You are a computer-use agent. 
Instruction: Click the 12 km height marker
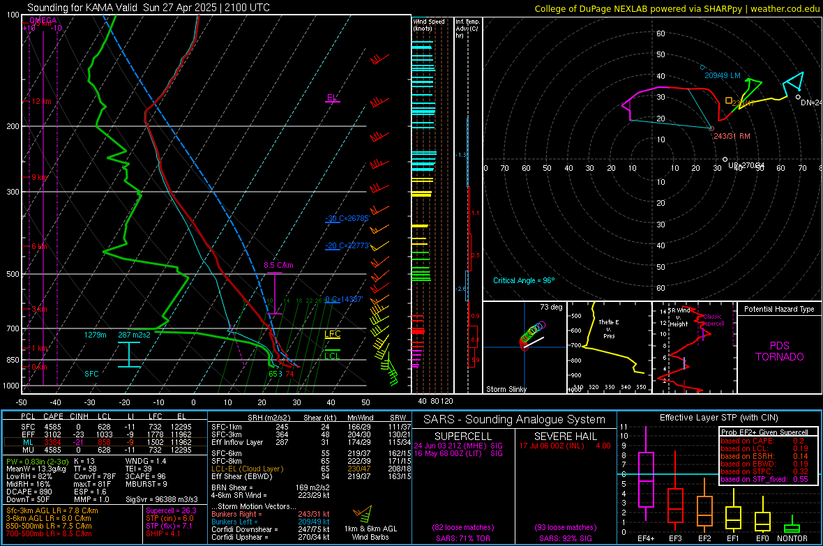[41, 101]
